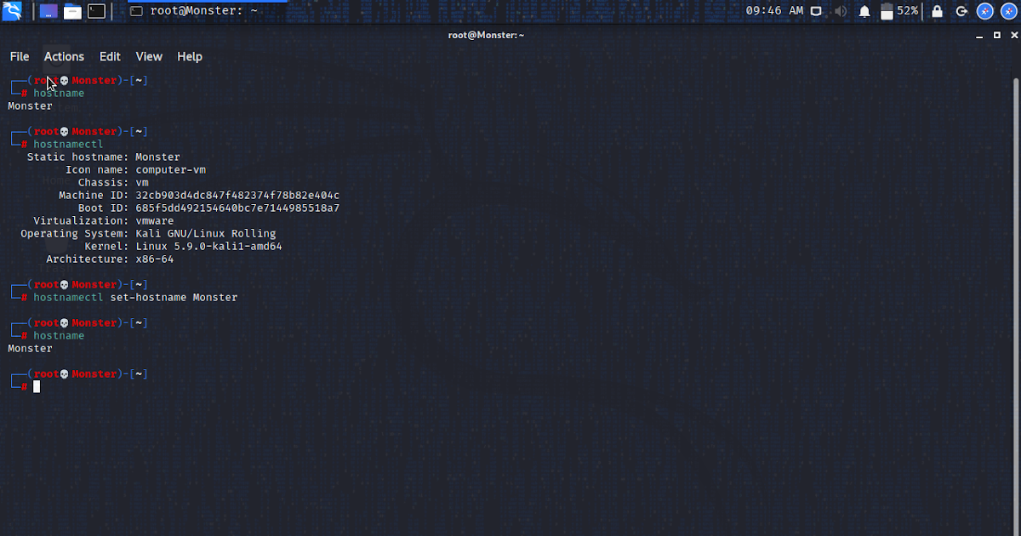The width and height of the screenshot is (1021, 536).
Task: Click the Edit menu in the terminal
Action: pos(109,56)
